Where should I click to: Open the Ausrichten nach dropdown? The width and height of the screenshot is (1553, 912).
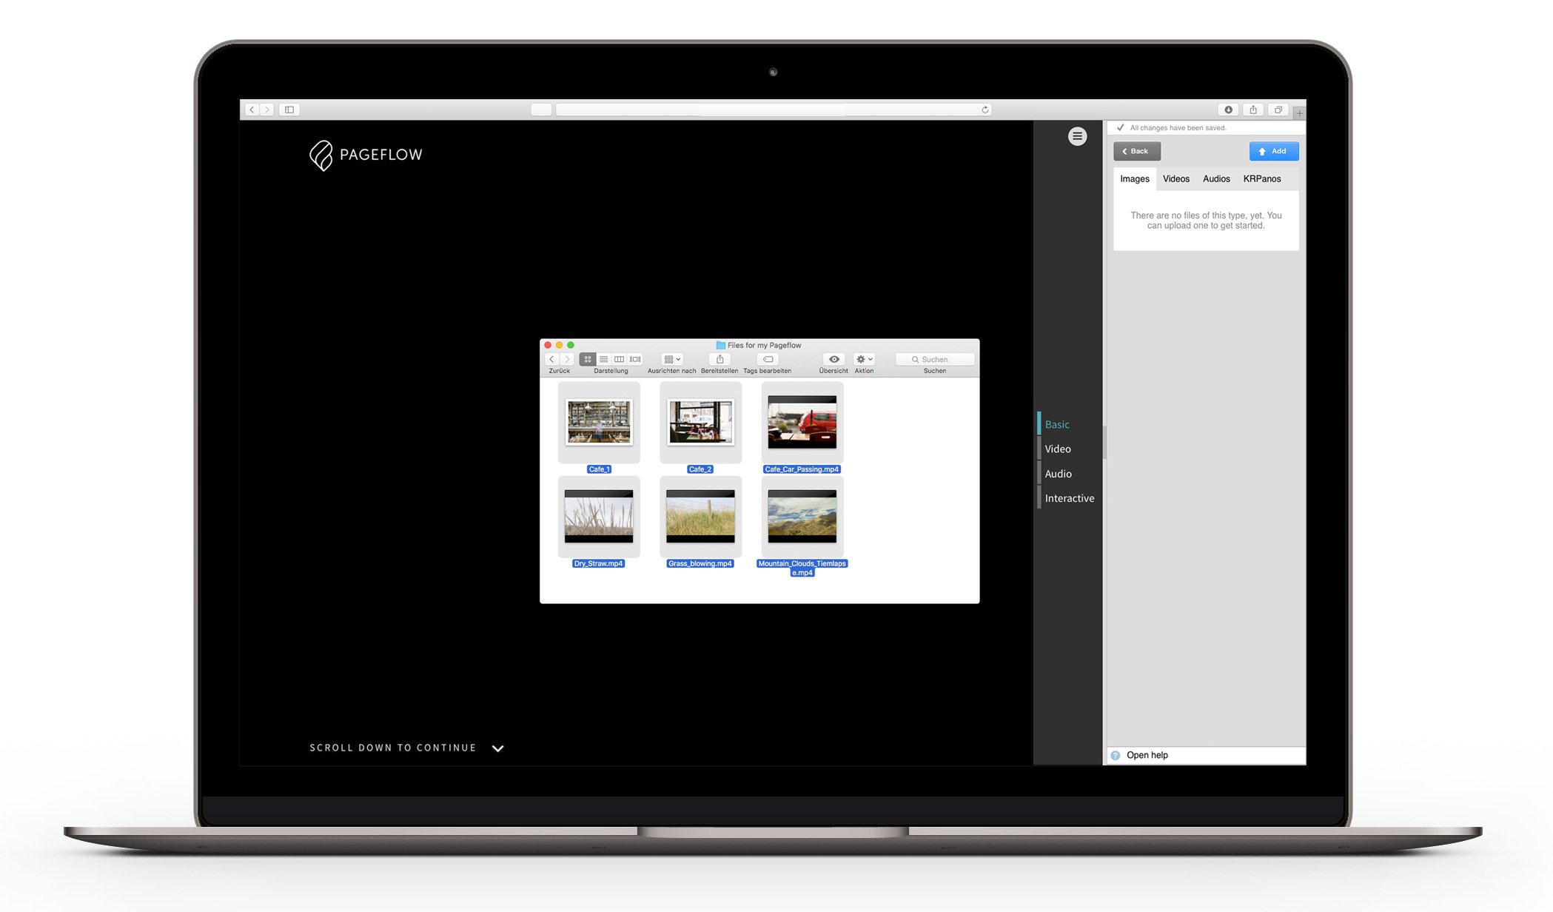pos(672,359)
